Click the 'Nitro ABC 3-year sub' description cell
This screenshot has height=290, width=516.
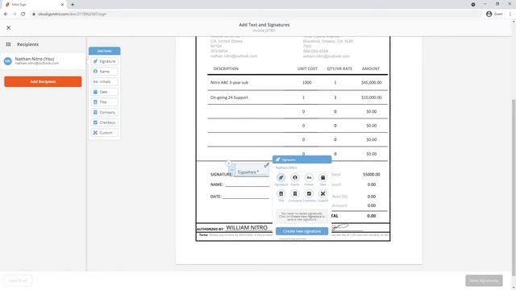coord(229,82)
